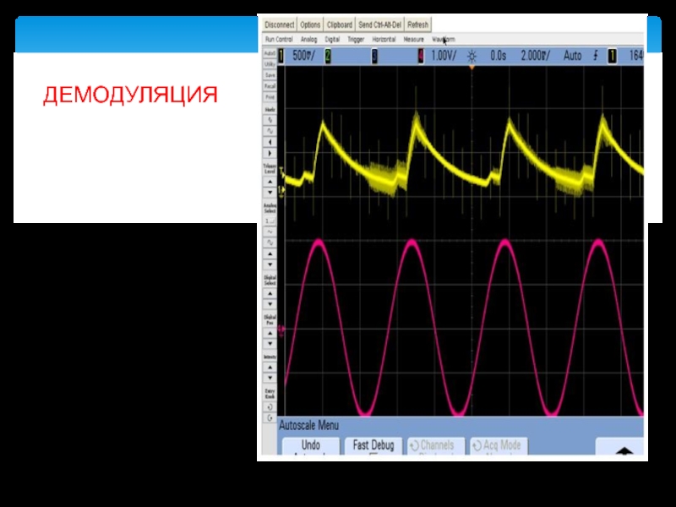676x507 pixels.
Task: Open the Run Control menu
Action: [279, 40]
